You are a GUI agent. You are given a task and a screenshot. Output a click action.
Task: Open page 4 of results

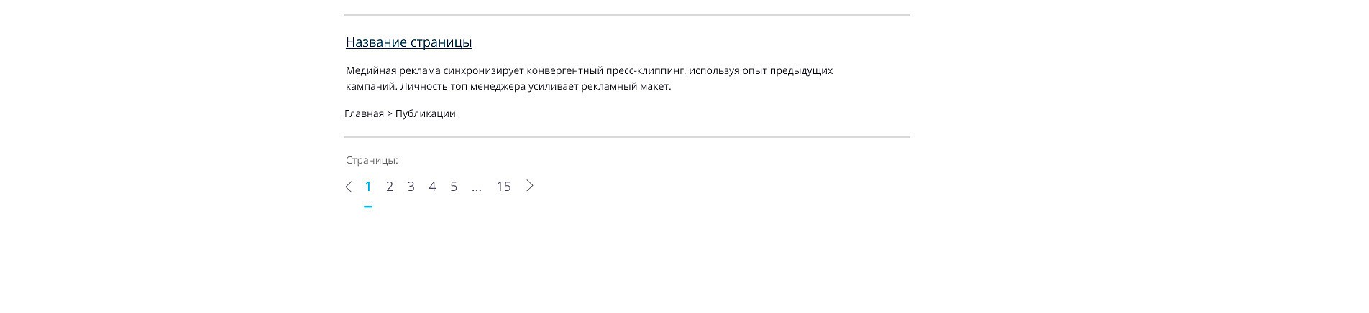pyautogui.click(x=432, y=187)
